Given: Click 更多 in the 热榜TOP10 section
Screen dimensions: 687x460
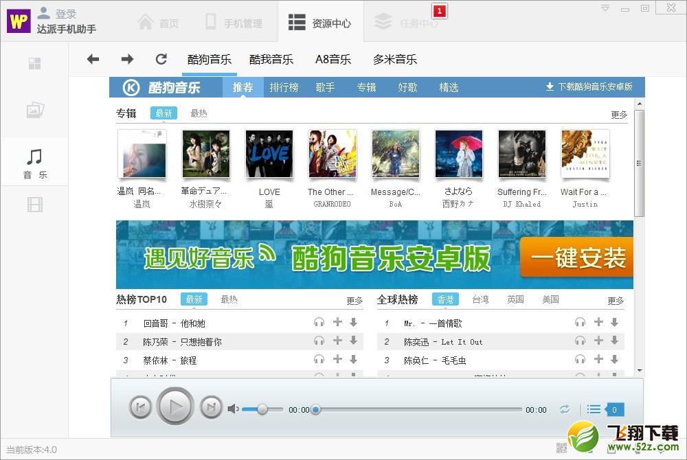Looking at the screenshot, I should [x=354, y=301].
